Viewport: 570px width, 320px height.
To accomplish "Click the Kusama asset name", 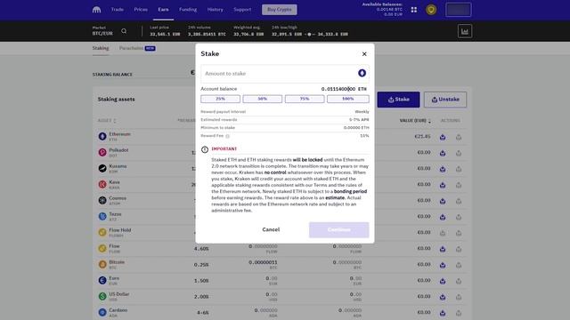I will coord(118,166).
